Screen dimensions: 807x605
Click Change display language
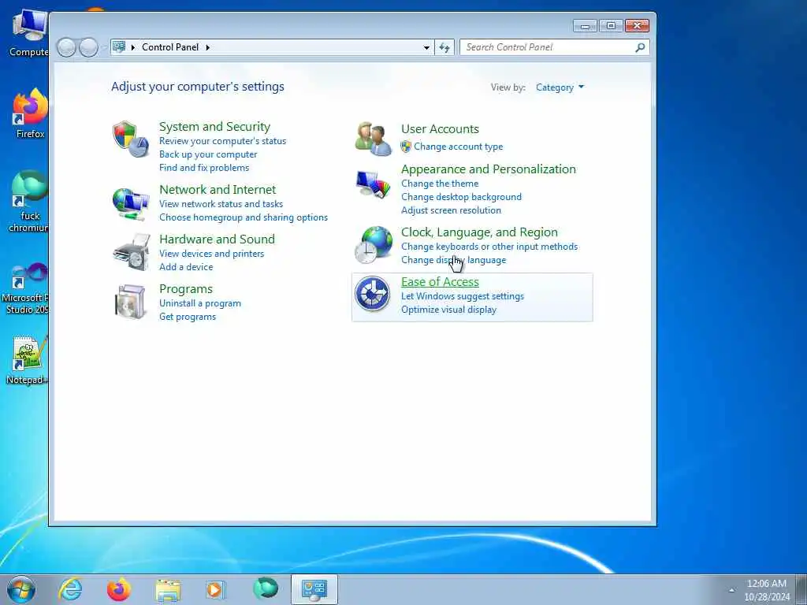tap(453, 260)
